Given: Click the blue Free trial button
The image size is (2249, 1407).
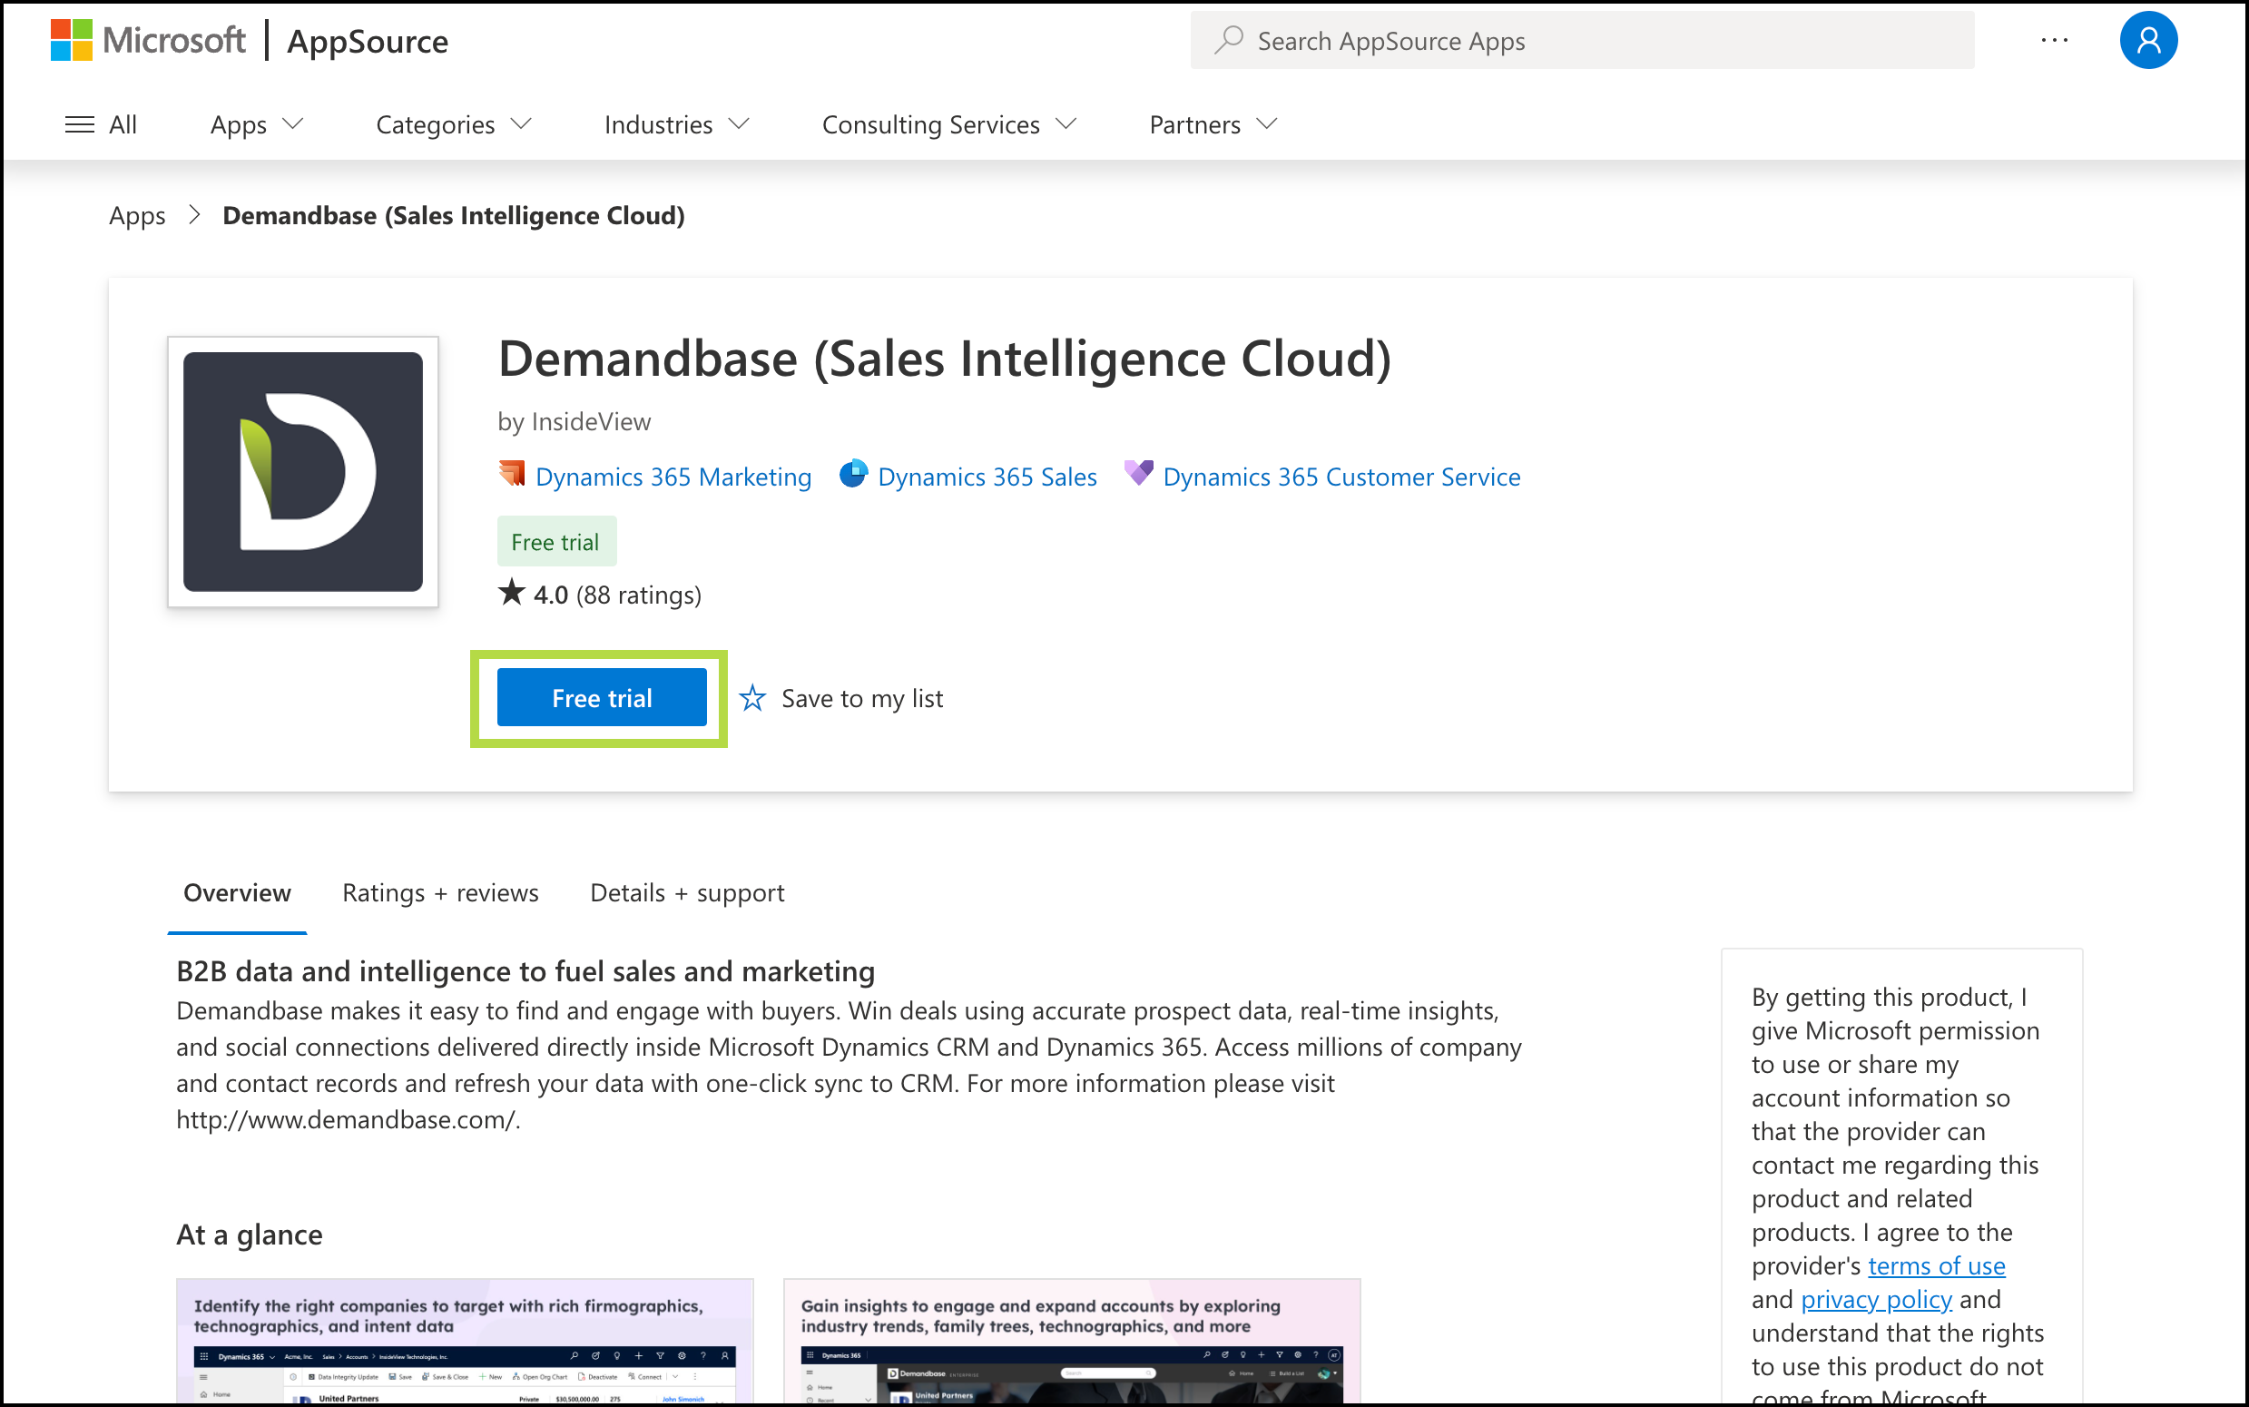Looking at the screenshot, I should (x=602, y=698).
